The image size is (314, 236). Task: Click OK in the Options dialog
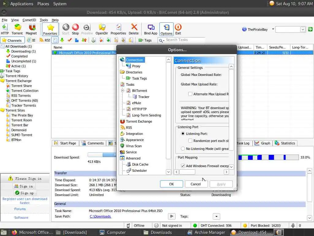click(171, 184)
